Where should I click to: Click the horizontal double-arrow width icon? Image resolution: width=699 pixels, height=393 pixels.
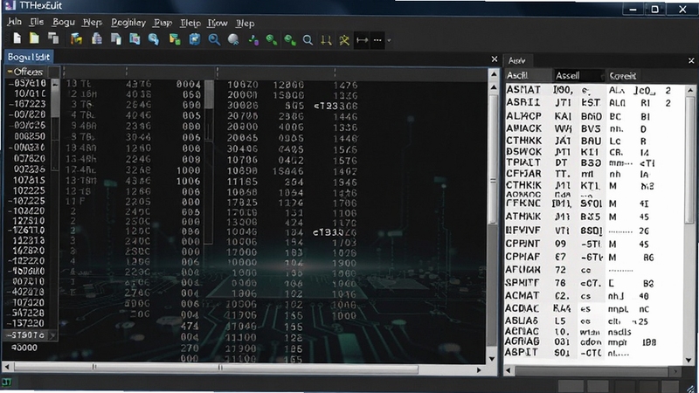pos(362,40)
